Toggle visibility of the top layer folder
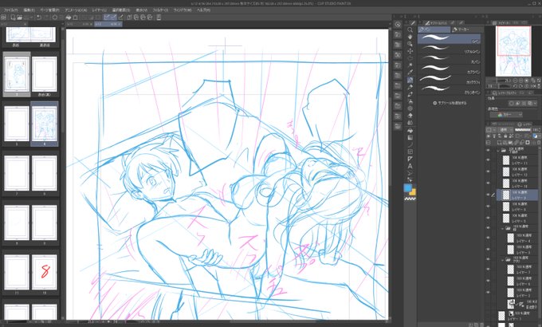The height and width of the screenshot is (327, 542). [x=488, y=150]
